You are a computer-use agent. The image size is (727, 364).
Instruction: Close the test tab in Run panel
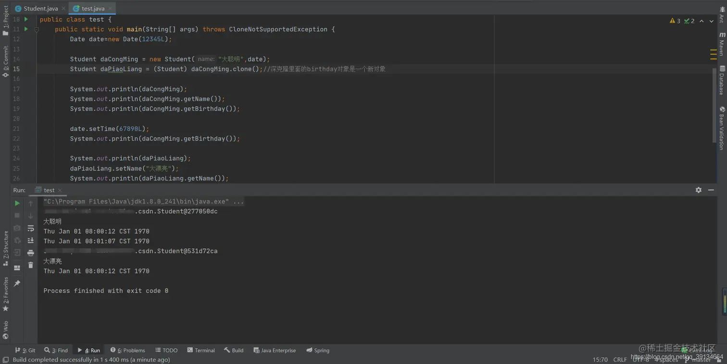[60, 191]
